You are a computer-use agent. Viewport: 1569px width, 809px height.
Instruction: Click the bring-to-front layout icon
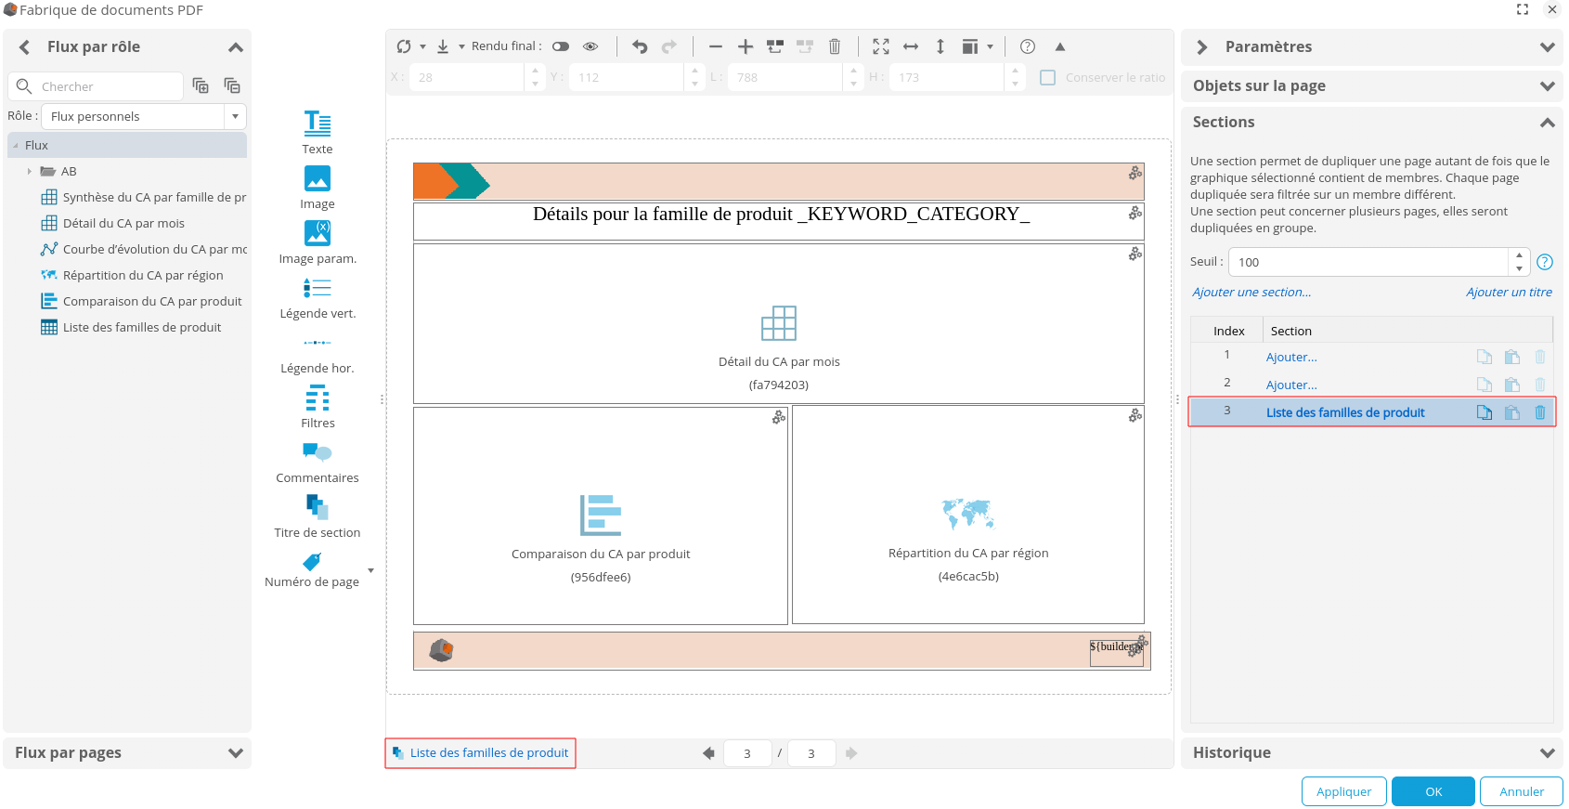point(775,46)
